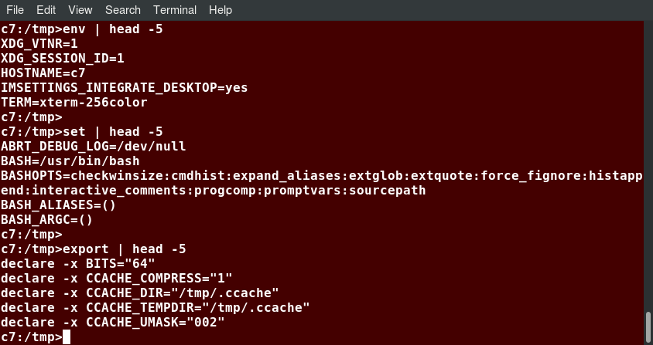This screenshot has height=345, width=653.
Task: Click the CCACHE_UMASK="002" line
Action: tap(112, 322)
